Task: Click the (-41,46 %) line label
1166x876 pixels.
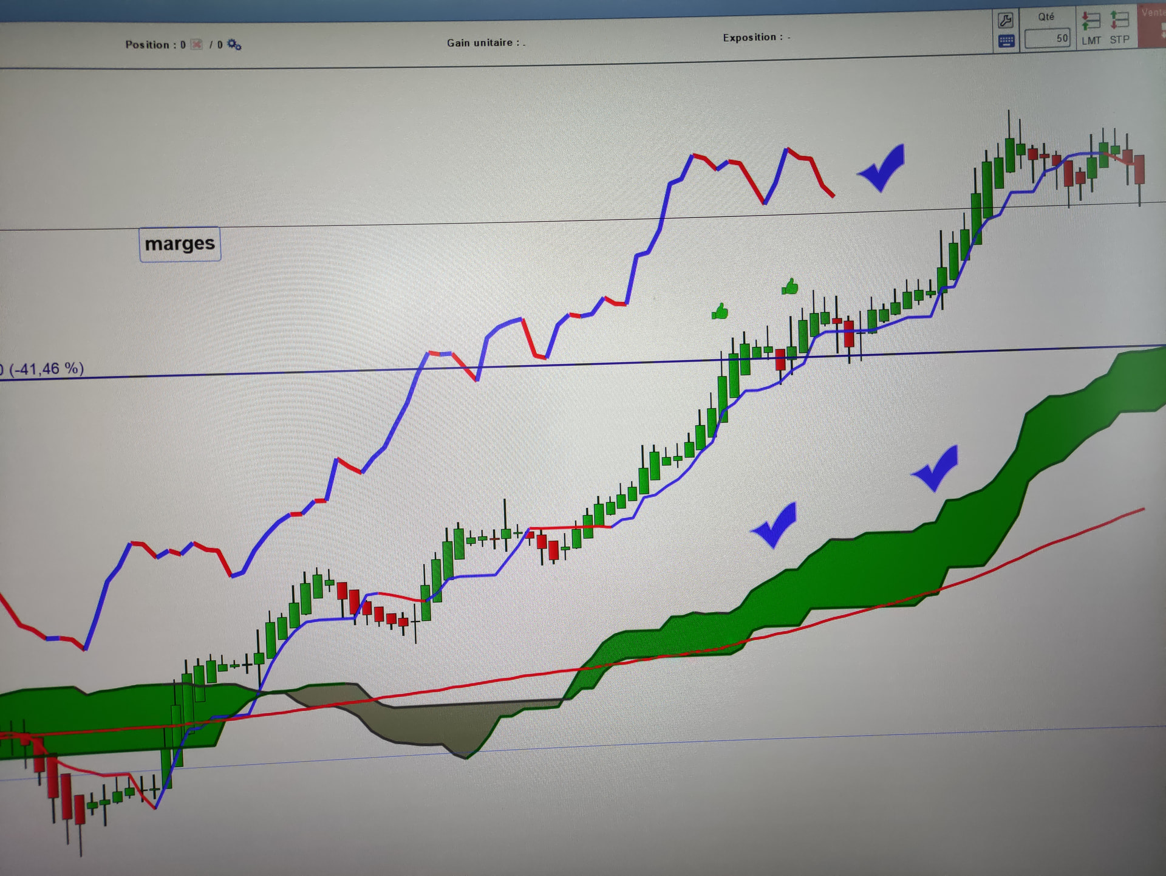Action: pos(44,369)
